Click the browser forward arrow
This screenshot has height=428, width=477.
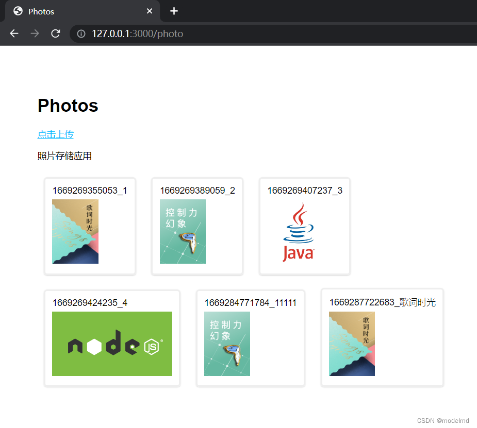35,33
